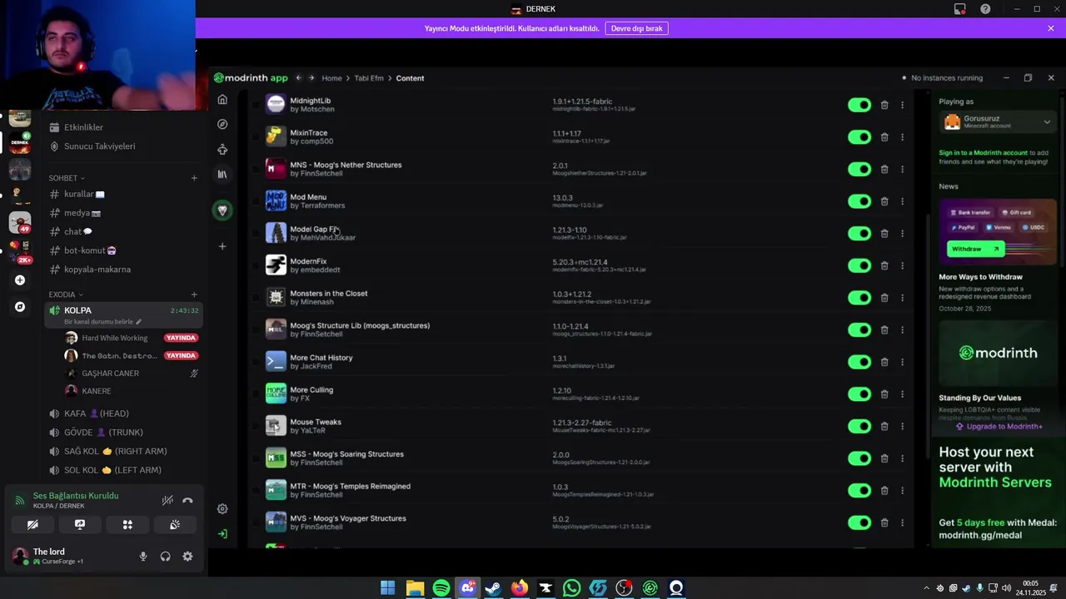Disable the Mod Menu toggle

pyautogui.click(x=859, y=201)
